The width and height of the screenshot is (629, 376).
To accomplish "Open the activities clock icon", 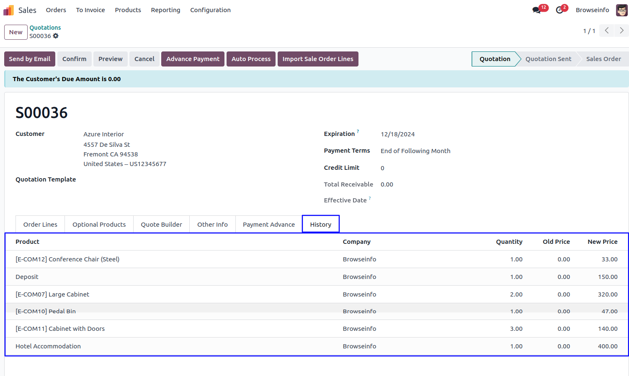I will click(x=559, y=10).
